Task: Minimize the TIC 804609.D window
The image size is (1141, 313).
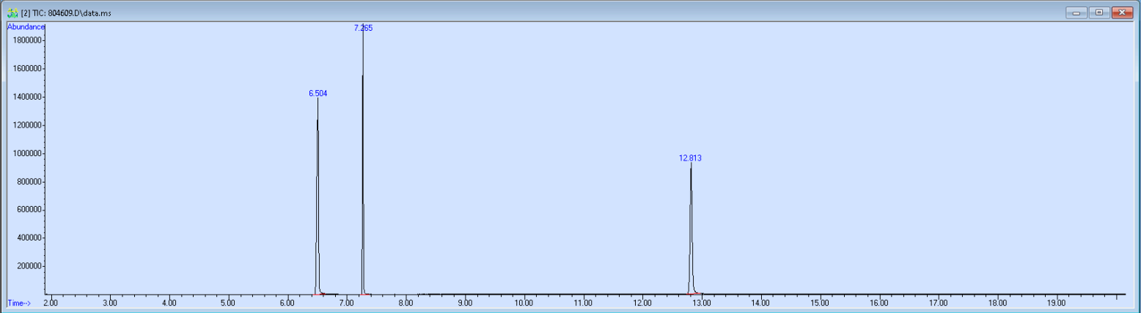Action: [1077, 12]
